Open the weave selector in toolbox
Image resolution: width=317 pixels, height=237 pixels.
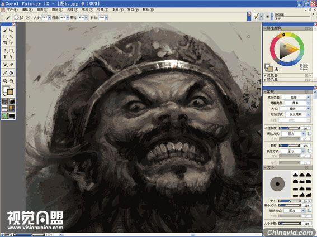[12, 108]
